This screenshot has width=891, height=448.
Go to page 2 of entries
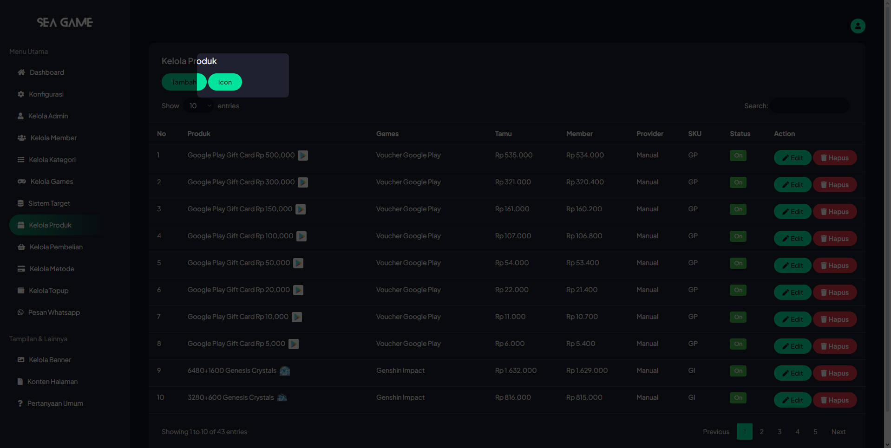click(761, 432)
